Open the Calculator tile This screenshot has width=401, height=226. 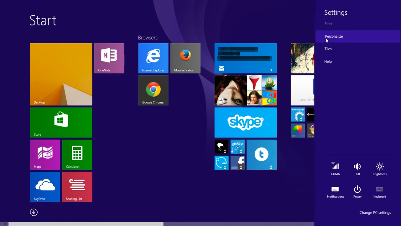coord(77,155)
